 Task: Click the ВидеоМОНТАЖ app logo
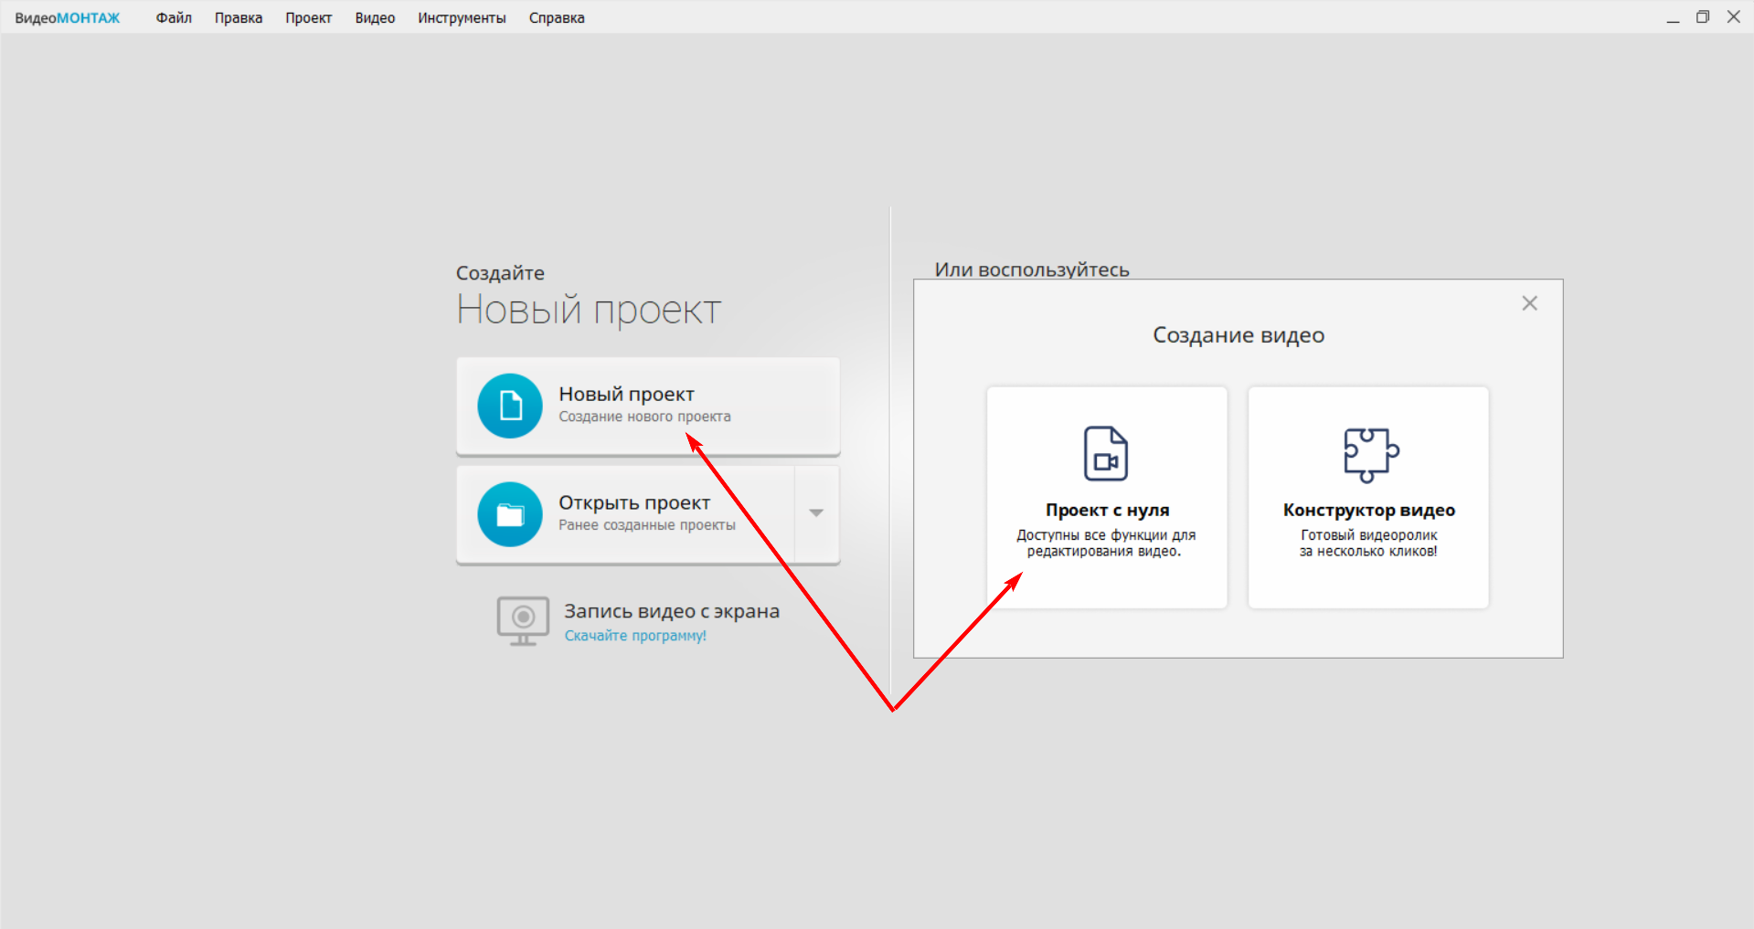(x=68, y=18)
